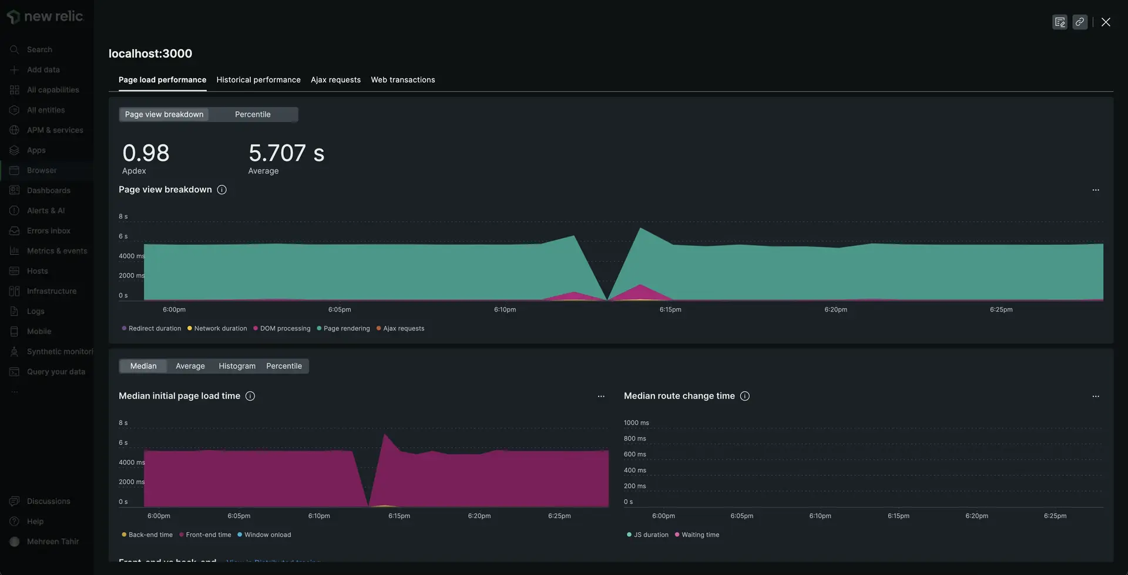Click the Query your data icon
This screenshot has width=1128, height=575.
click(15, 372)
